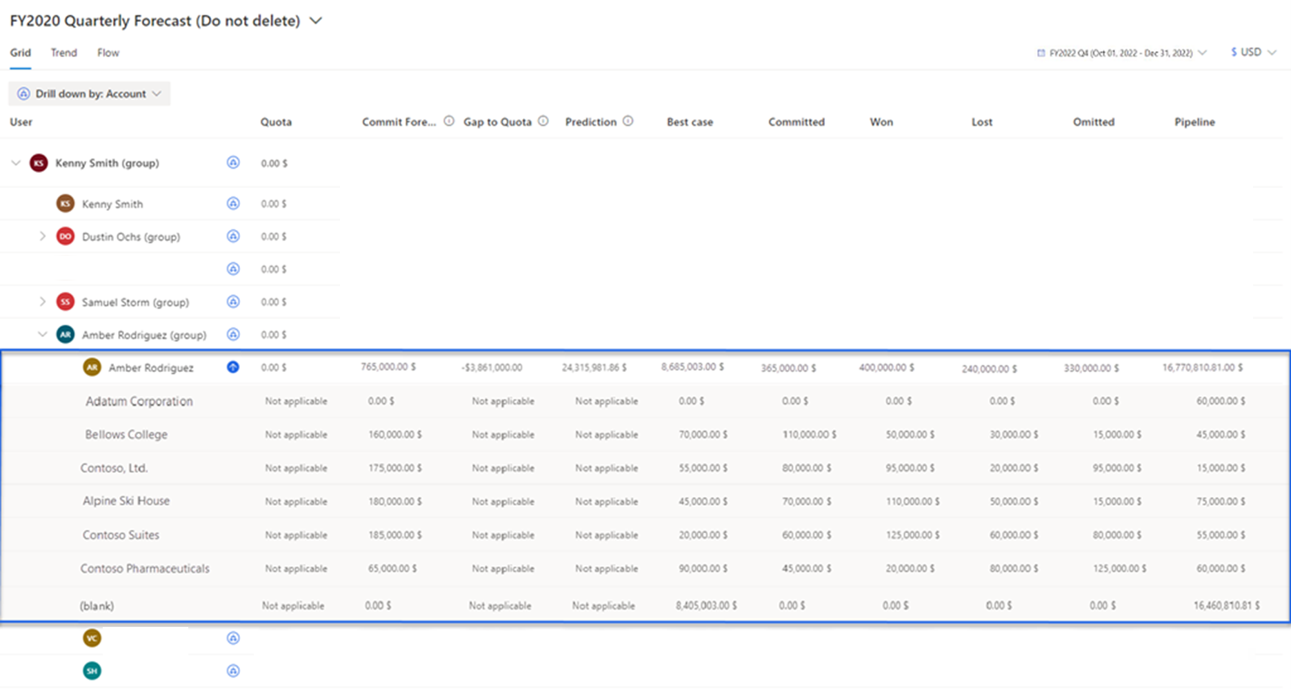Open the Drill down by: Account dropdown
Image resolution: width=1291 pixels, height=689 pixels.
point(90,94)
